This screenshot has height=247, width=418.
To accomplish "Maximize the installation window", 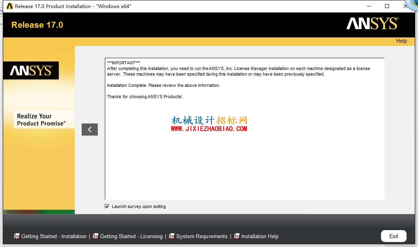I will (387, 6).
